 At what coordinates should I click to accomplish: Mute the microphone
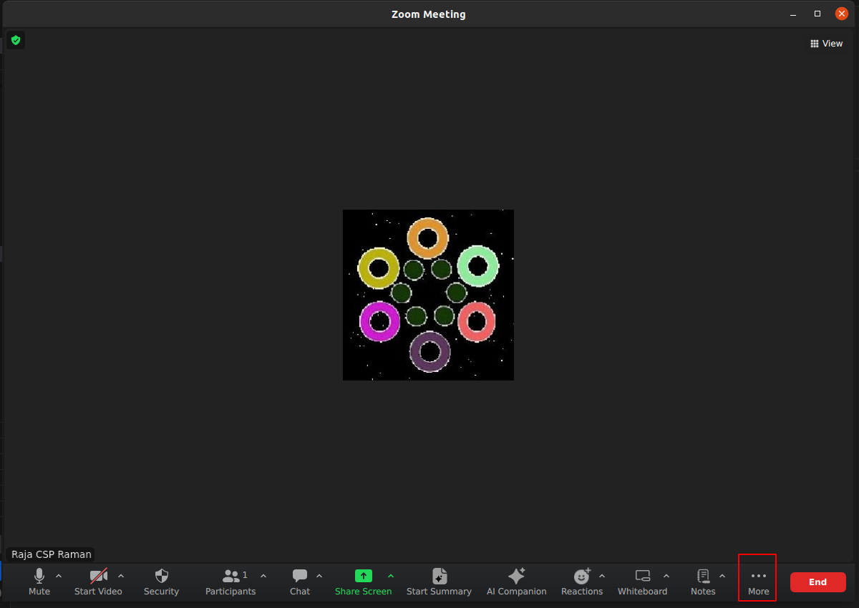pos(39,582)
